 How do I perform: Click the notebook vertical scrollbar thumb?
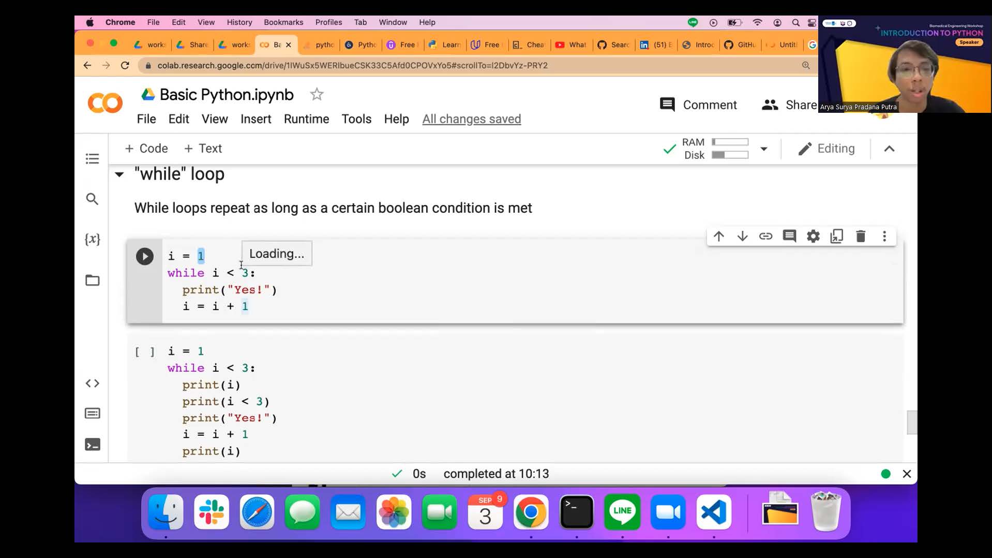click(x=911, y=422)
